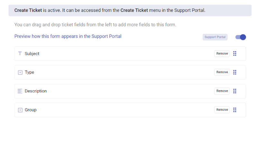Remove the Group field
The width and height of the screenshot is (265, 161).
coord(222,110)
